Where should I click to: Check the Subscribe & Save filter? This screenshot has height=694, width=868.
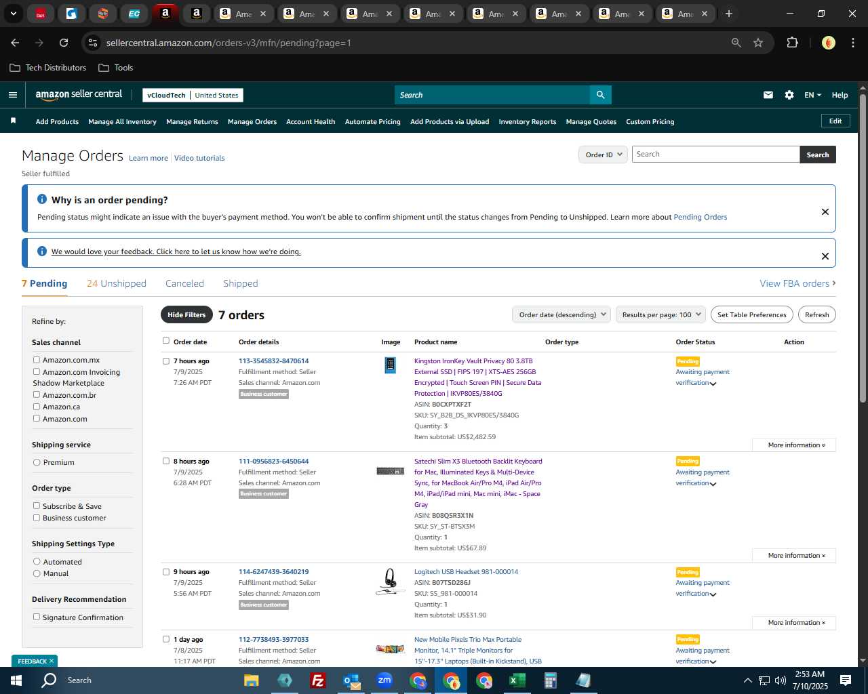tap(37, 506)
